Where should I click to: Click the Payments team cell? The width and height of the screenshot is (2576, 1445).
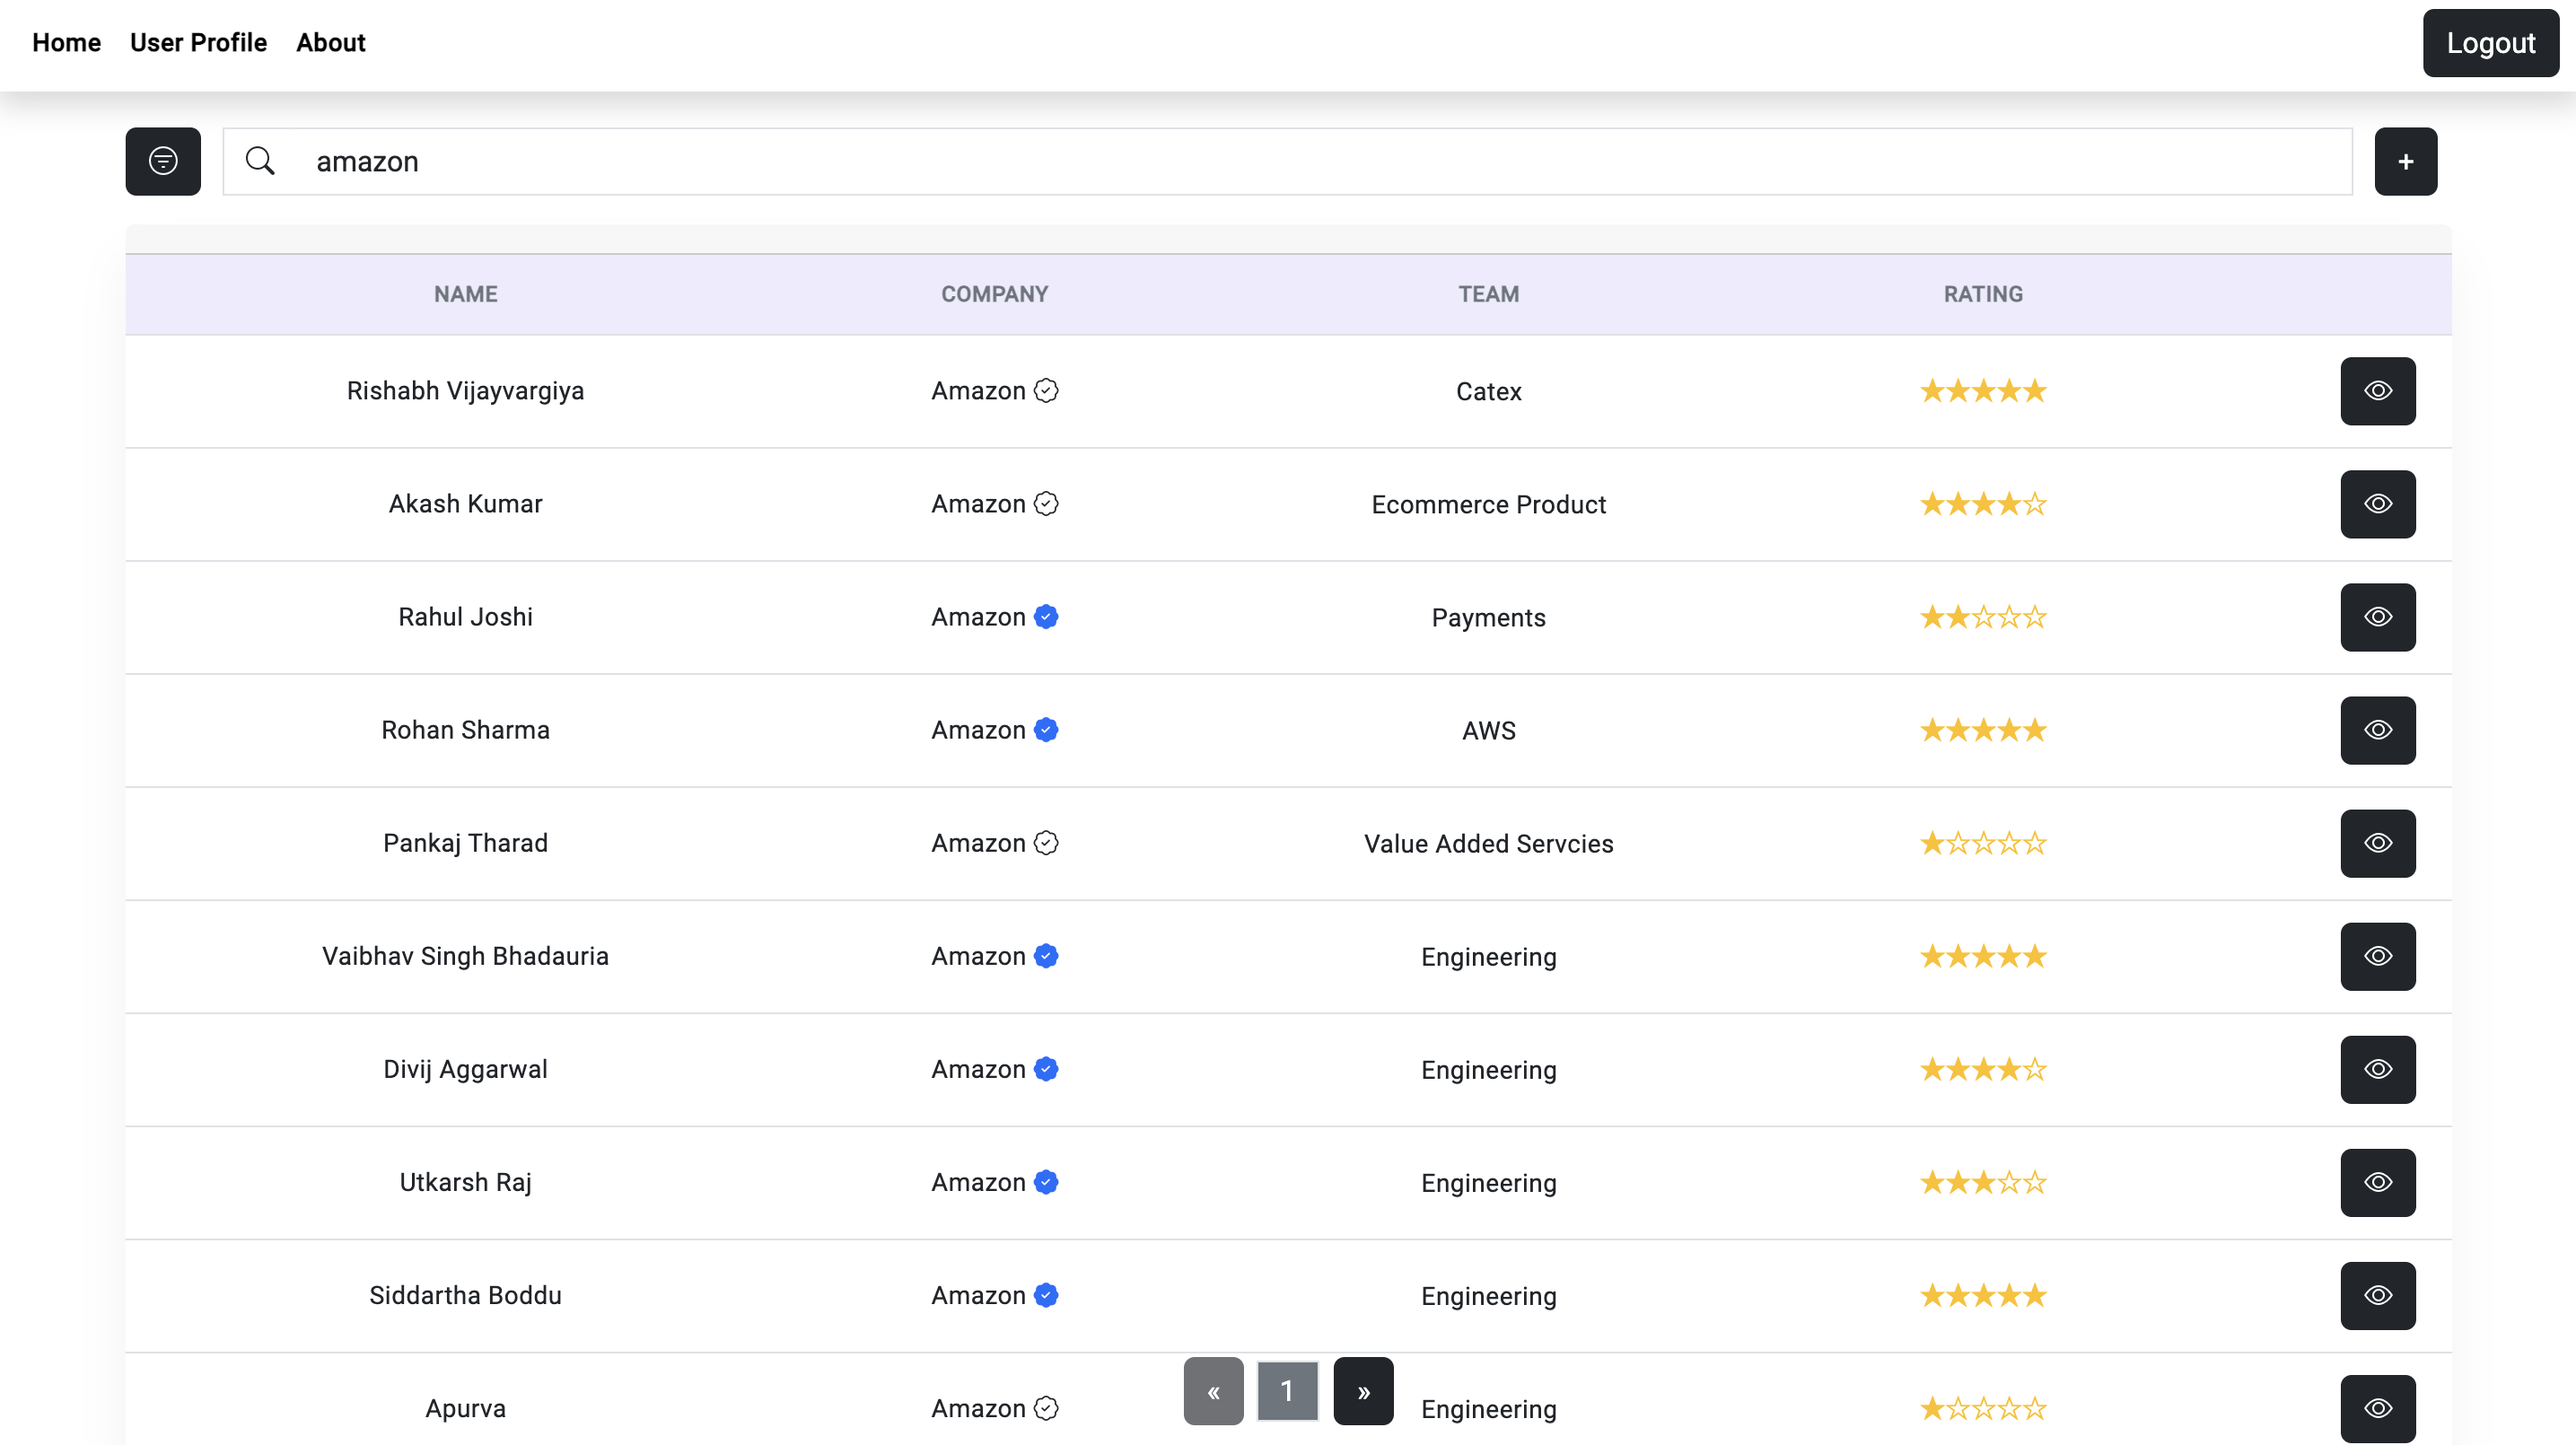coord(1488,617)
